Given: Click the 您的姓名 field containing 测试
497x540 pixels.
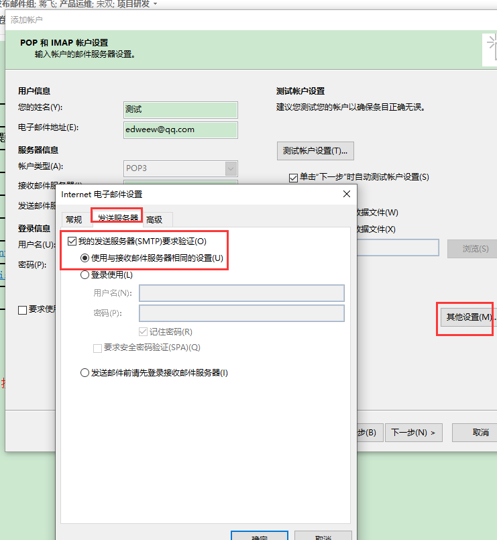Looking at the screenshot, I should coord(180,110).
